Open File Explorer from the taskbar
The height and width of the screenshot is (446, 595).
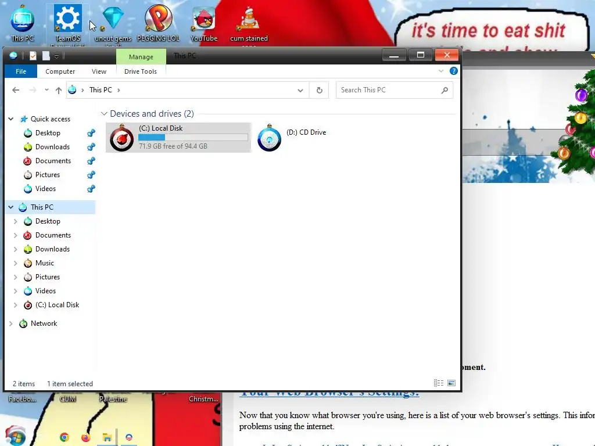107,437
